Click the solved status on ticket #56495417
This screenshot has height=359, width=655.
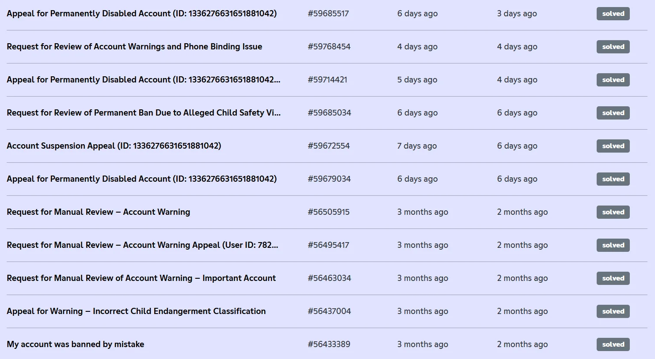(x=613, y=245)
